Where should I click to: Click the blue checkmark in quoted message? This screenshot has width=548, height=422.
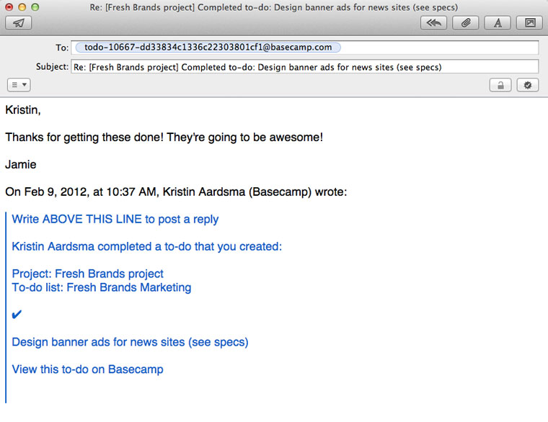pyautogui.click(x=17, y=315)
